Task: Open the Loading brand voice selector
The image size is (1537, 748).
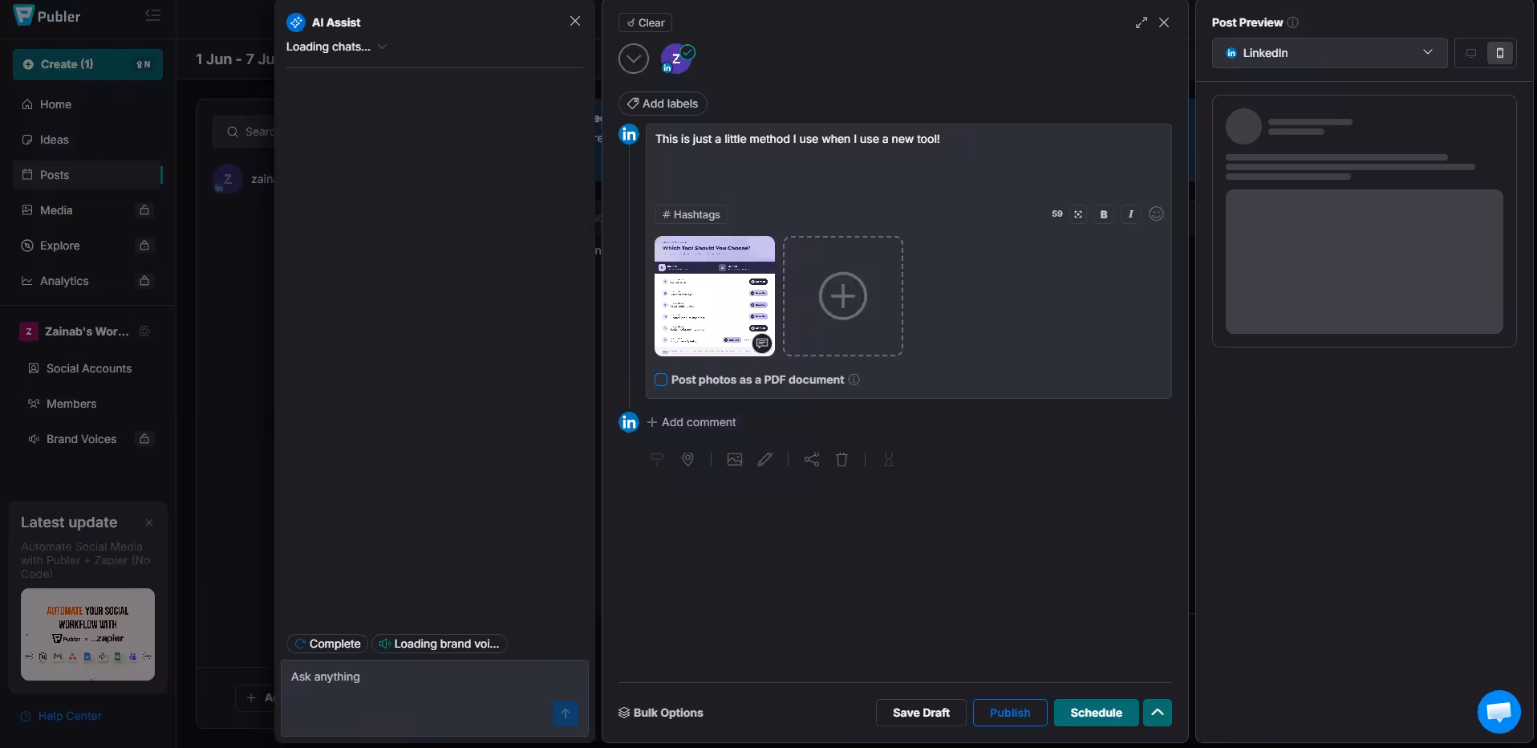Action: 440,644
